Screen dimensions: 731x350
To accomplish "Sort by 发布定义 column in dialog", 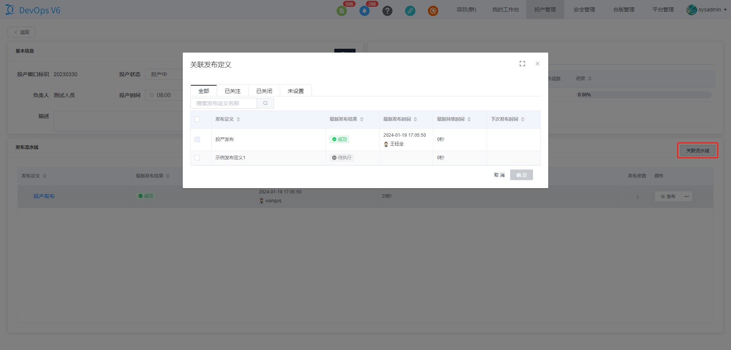I will 238,119.
